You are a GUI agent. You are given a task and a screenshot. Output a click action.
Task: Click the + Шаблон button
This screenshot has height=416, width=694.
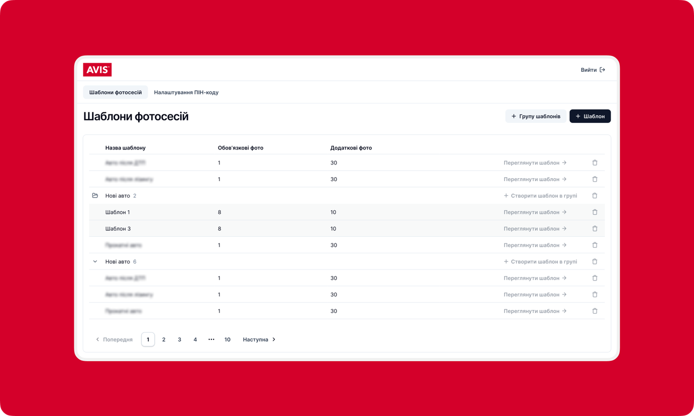coord(590,116)
